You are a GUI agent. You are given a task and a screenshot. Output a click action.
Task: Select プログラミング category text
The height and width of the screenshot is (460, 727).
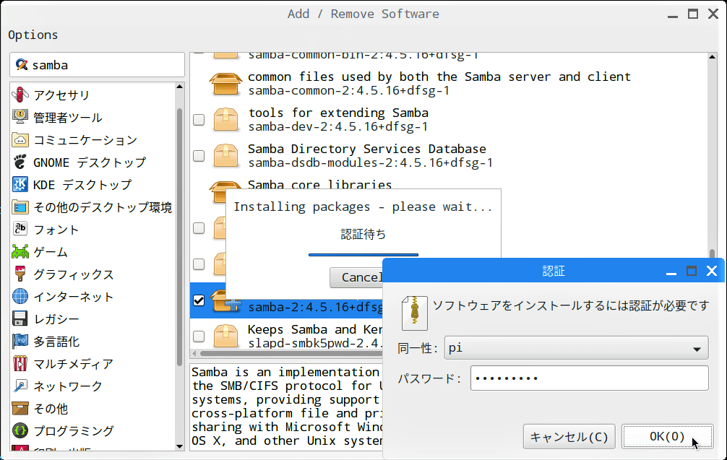click(73, 431)
